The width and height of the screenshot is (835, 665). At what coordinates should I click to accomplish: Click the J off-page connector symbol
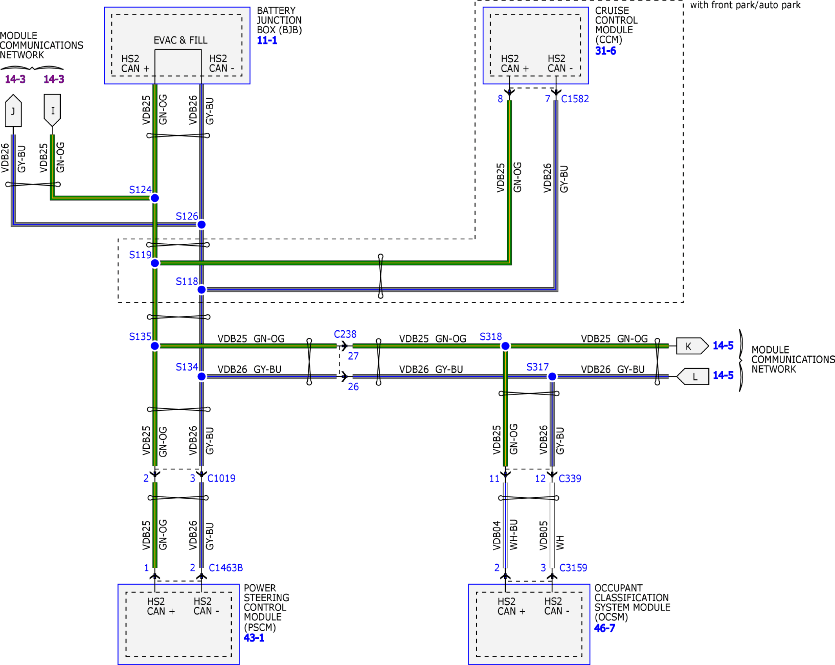tap(13, 111)
